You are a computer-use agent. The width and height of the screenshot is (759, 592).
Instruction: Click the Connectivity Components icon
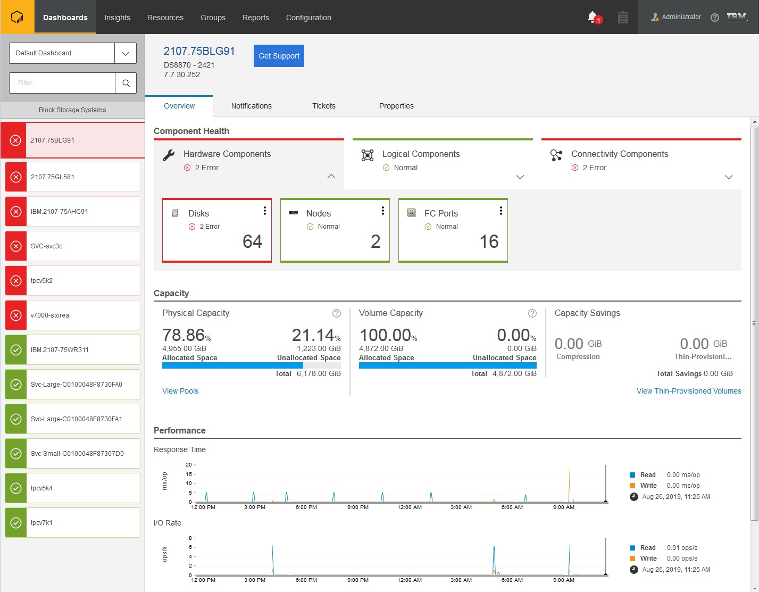click(556, 155)
